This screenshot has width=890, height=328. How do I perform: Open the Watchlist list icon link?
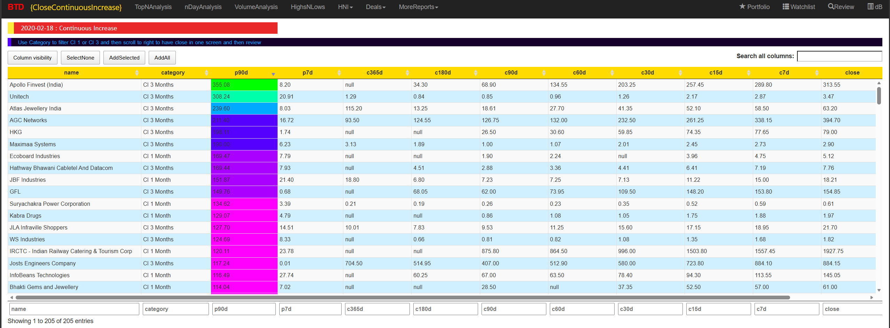coord(798,7)
